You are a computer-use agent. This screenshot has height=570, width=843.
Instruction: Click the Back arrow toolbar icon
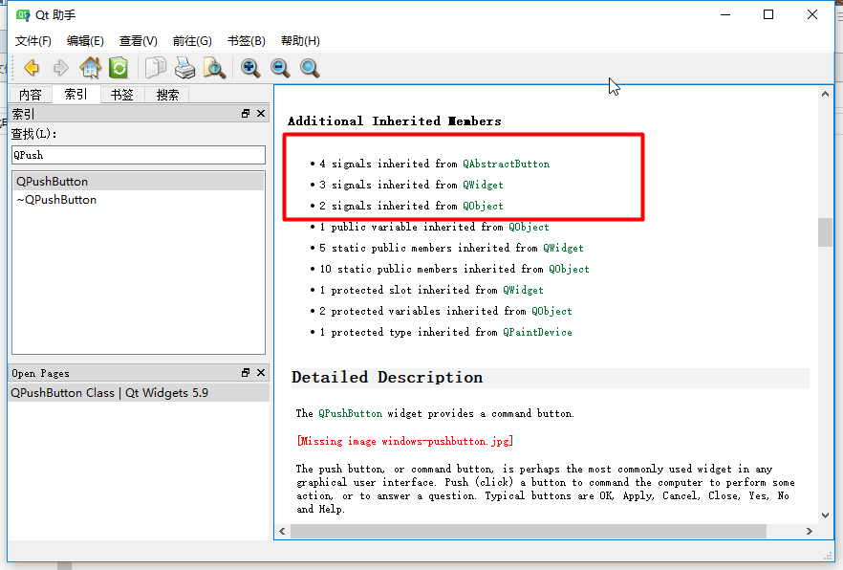pos(32,68)
